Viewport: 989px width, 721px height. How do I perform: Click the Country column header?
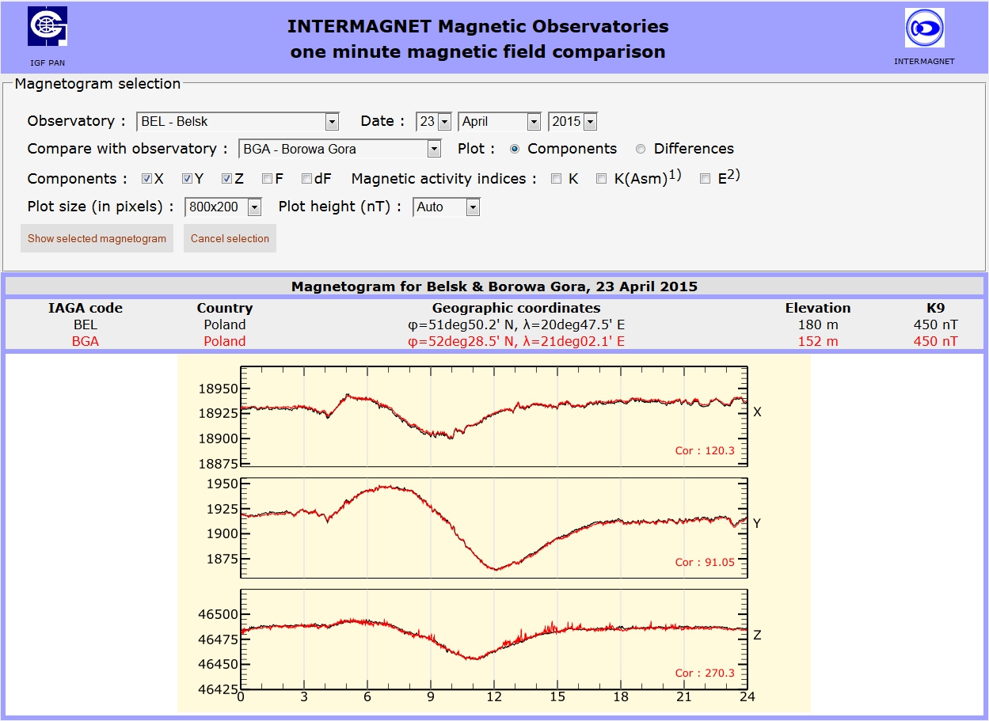pos(225,308)
